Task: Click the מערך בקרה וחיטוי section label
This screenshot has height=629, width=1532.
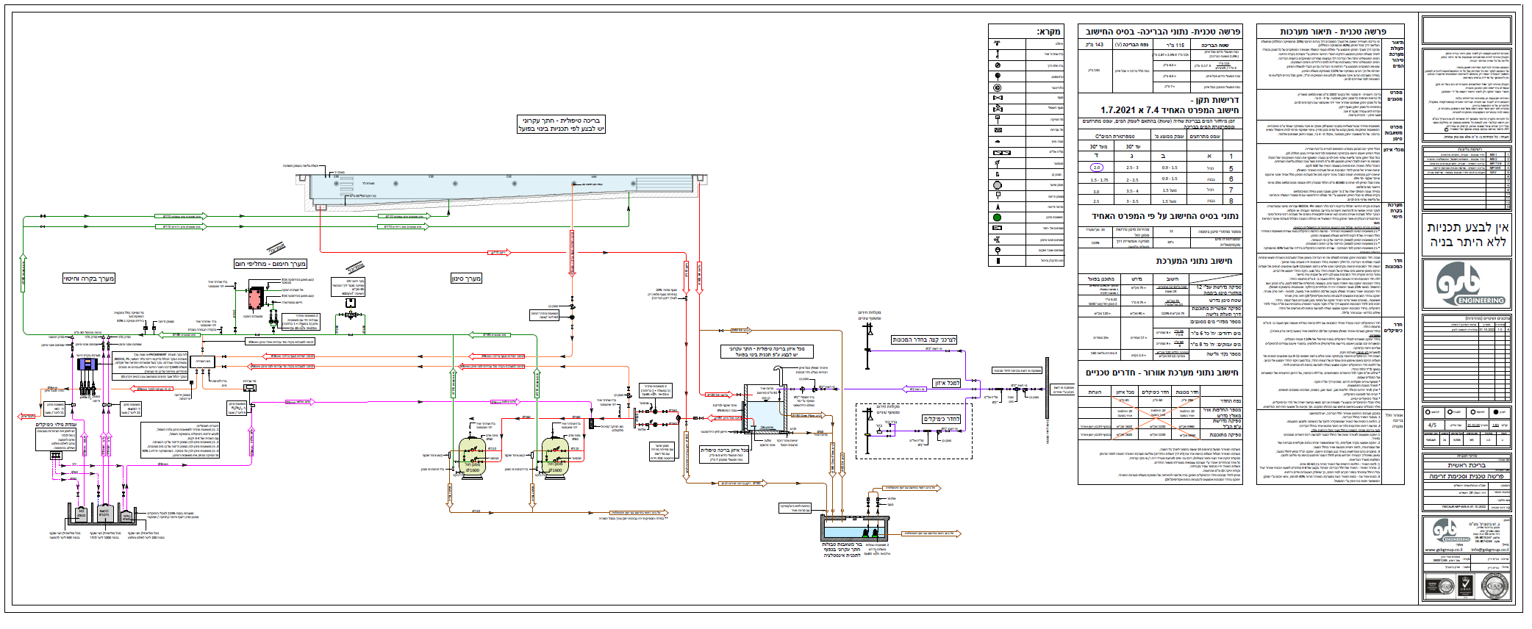Action: (x=89, y=278)
